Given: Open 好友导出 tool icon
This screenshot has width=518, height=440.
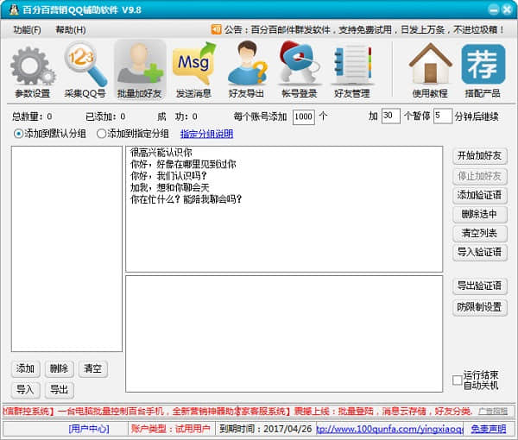Looking at the screenshot, I should 246,71.
